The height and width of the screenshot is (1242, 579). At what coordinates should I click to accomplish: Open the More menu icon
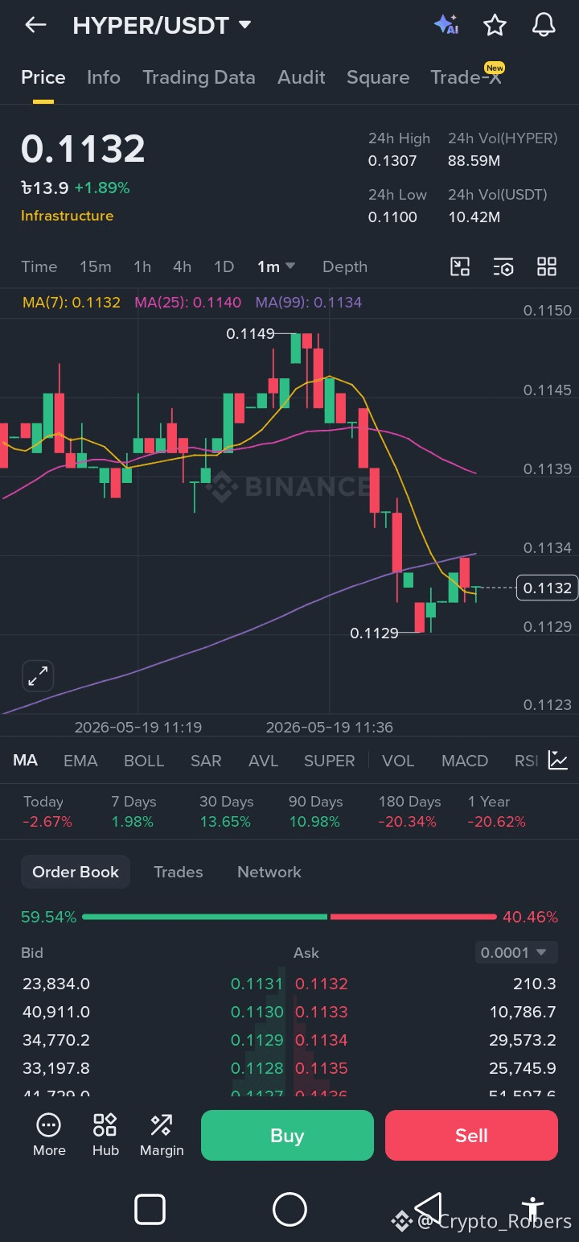(49, 1135)
